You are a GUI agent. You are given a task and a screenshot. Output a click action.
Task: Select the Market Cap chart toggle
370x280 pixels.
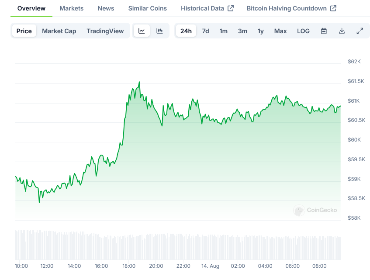pyautogui.click(x=59, y=31)
